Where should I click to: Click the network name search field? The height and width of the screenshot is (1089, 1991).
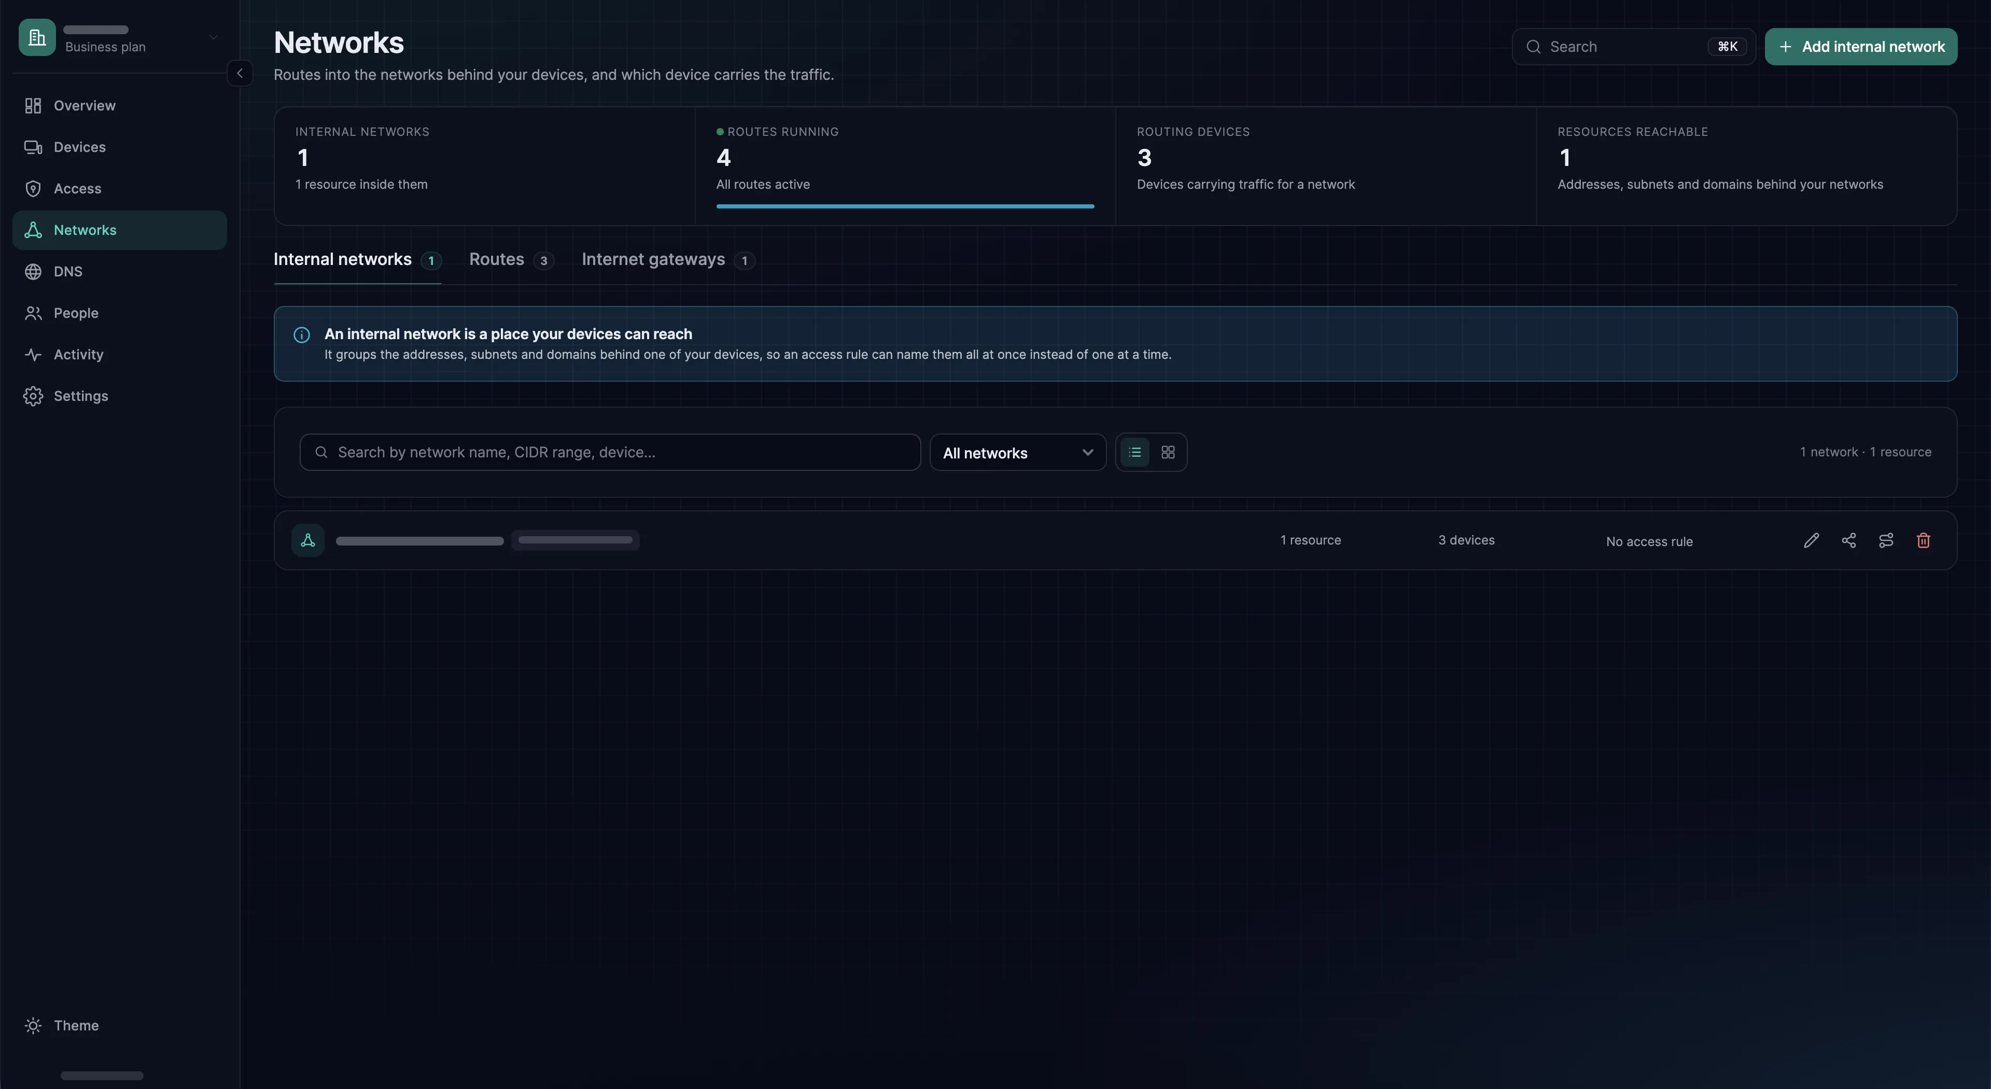610,452
